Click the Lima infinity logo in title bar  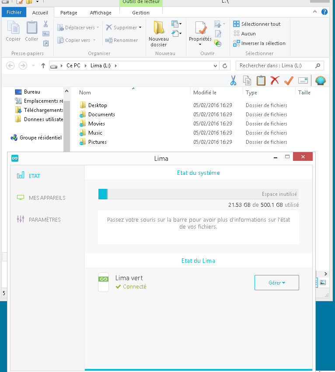[x=15, y=158]
